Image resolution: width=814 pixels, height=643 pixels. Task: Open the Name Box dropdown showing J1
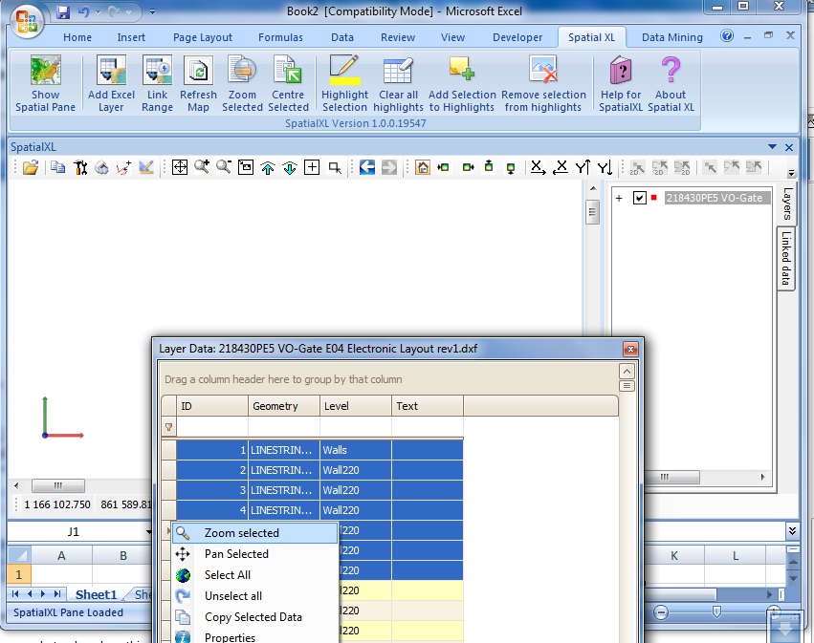(x=150, y=530)
